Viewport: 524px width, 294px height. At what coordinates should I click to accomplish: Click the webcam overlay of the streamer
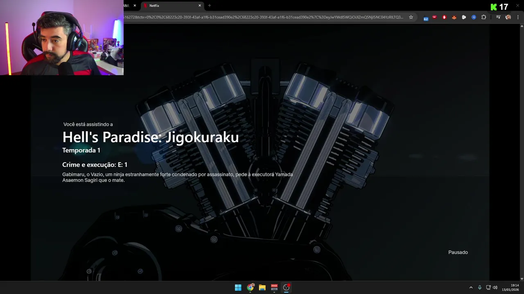[x=62, y=38]
